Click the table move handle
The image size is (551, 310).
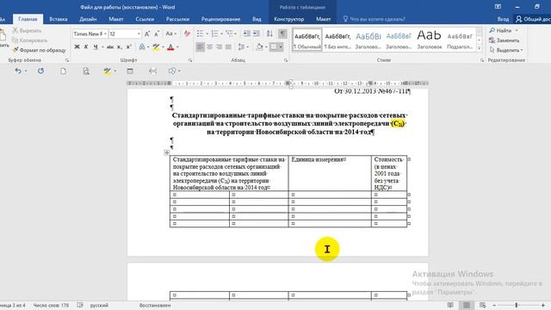click(166, 152)
